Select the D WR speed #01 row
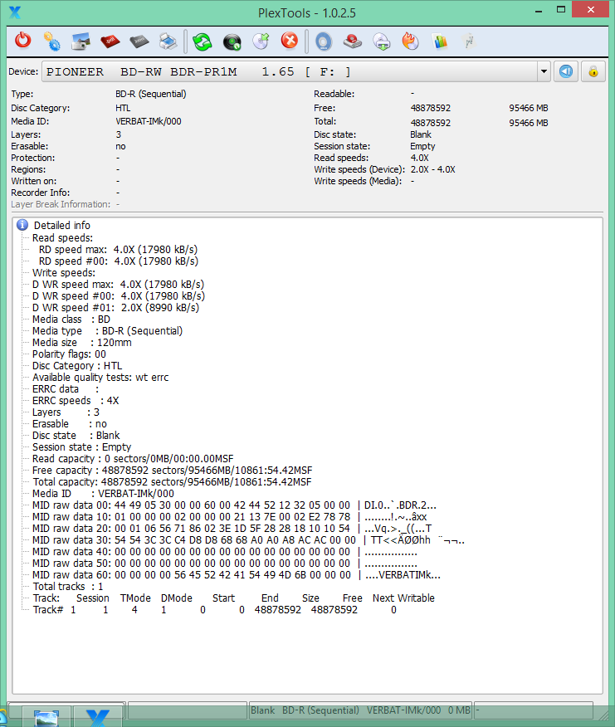615x727 pixels. coord(115,307)
